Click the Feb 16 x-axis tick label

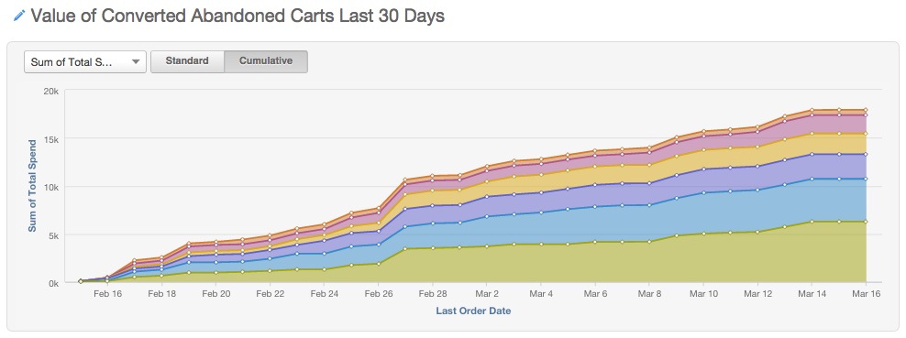pos(107,294)
